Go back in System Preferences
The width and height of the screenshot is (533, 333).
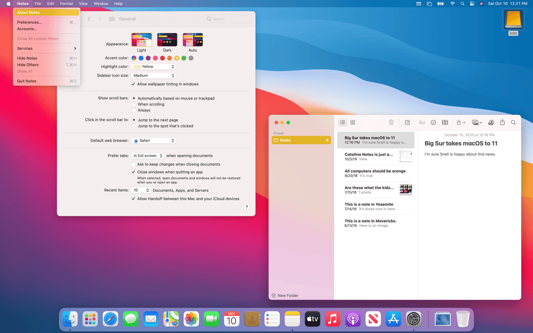[x=89, y=19]
